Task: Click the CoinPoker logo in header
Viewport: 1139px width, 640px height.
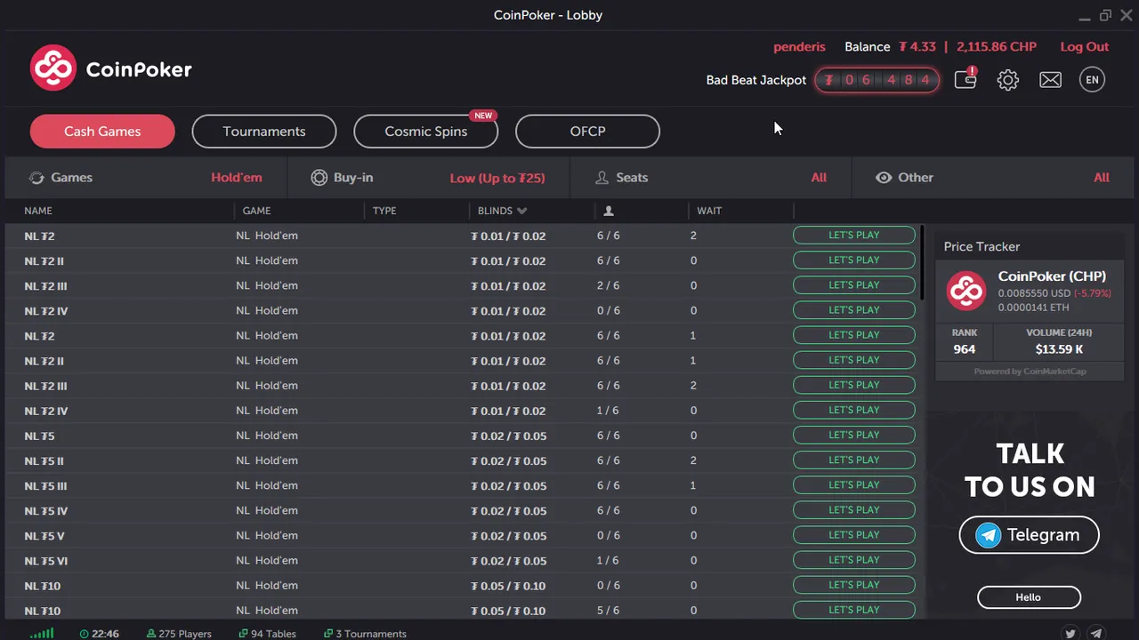Action: (x=110, y=68)
